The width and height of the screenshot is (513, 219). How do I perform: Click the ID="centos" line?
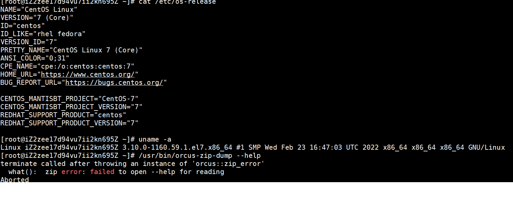(x=23, y=26)
